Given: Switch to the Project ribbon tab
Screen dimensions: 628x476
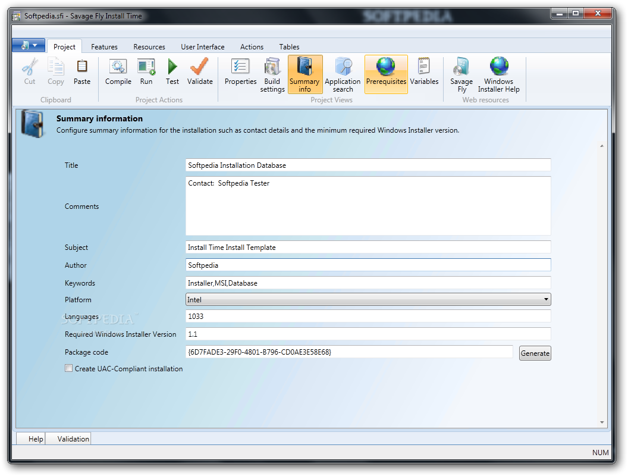Looking at the screenshot, I should tap(64, 47).
